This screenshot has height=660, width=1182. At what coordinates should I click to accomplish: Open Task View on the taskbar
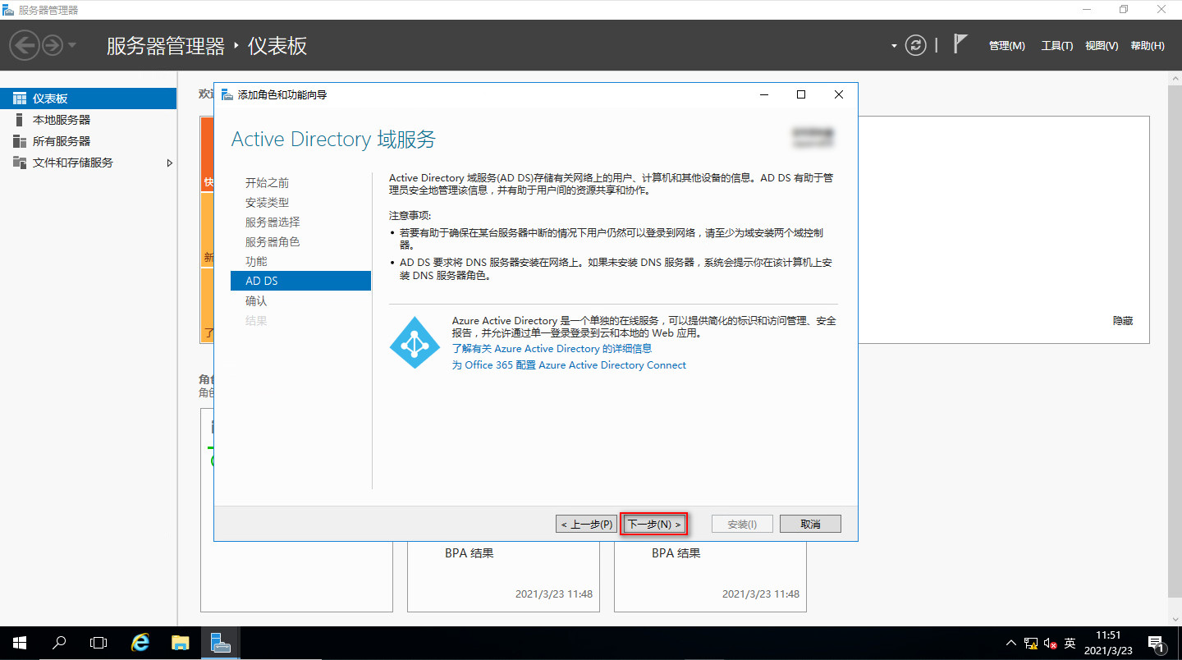98,643
